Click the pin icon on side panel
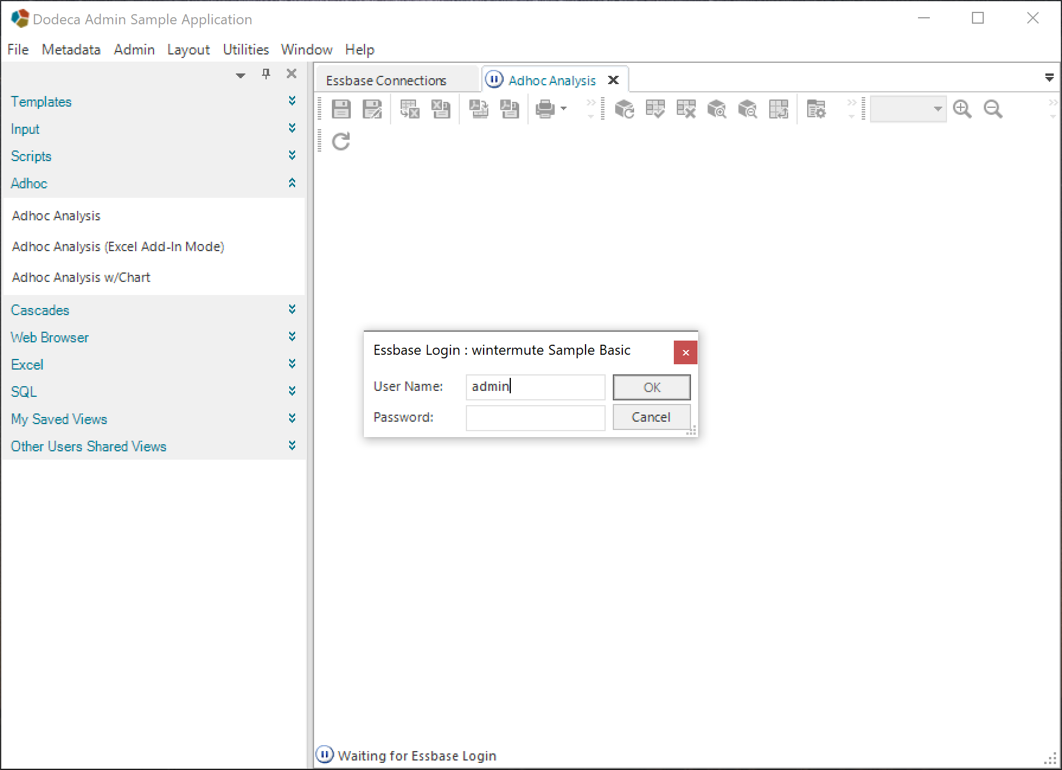 [x=266, y=74]
